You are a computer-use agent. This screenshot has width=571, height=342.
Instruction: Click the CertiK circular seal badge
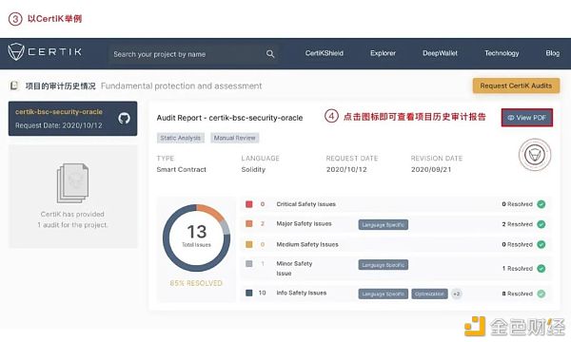pos(535,155)
